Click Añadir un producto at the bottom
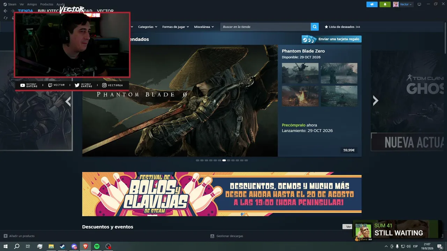Viewport: 447px width, 251px height. [19, 236]
